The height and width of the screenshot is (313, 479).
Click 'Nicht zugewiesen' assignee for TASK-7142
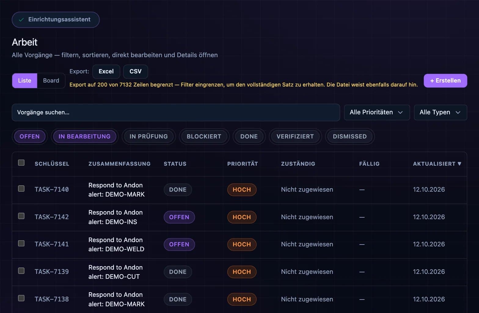tap(307, 217)
